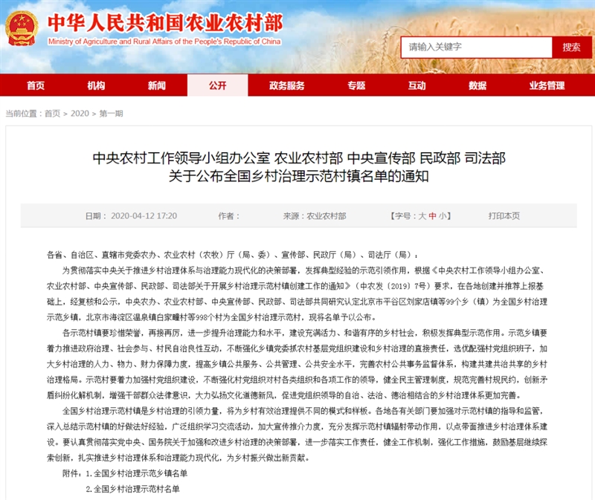Screen dimensions: 595x500
Task: Click 首页 in the breadcrumb
Action: 52,114
